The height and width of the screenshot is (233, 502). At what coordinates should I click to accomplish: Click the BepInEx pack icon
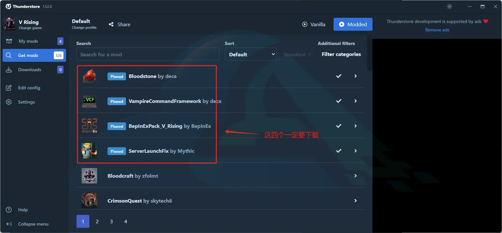(x=89, y=126)
